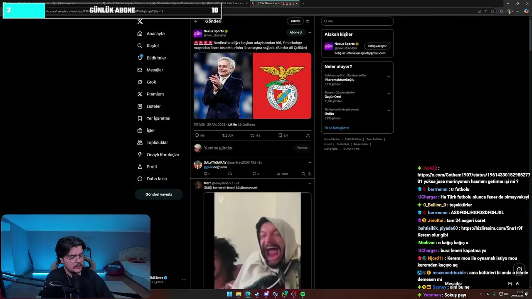Open the reply filter settings icon
The image size is (532, 299).
tap(308, 21)
